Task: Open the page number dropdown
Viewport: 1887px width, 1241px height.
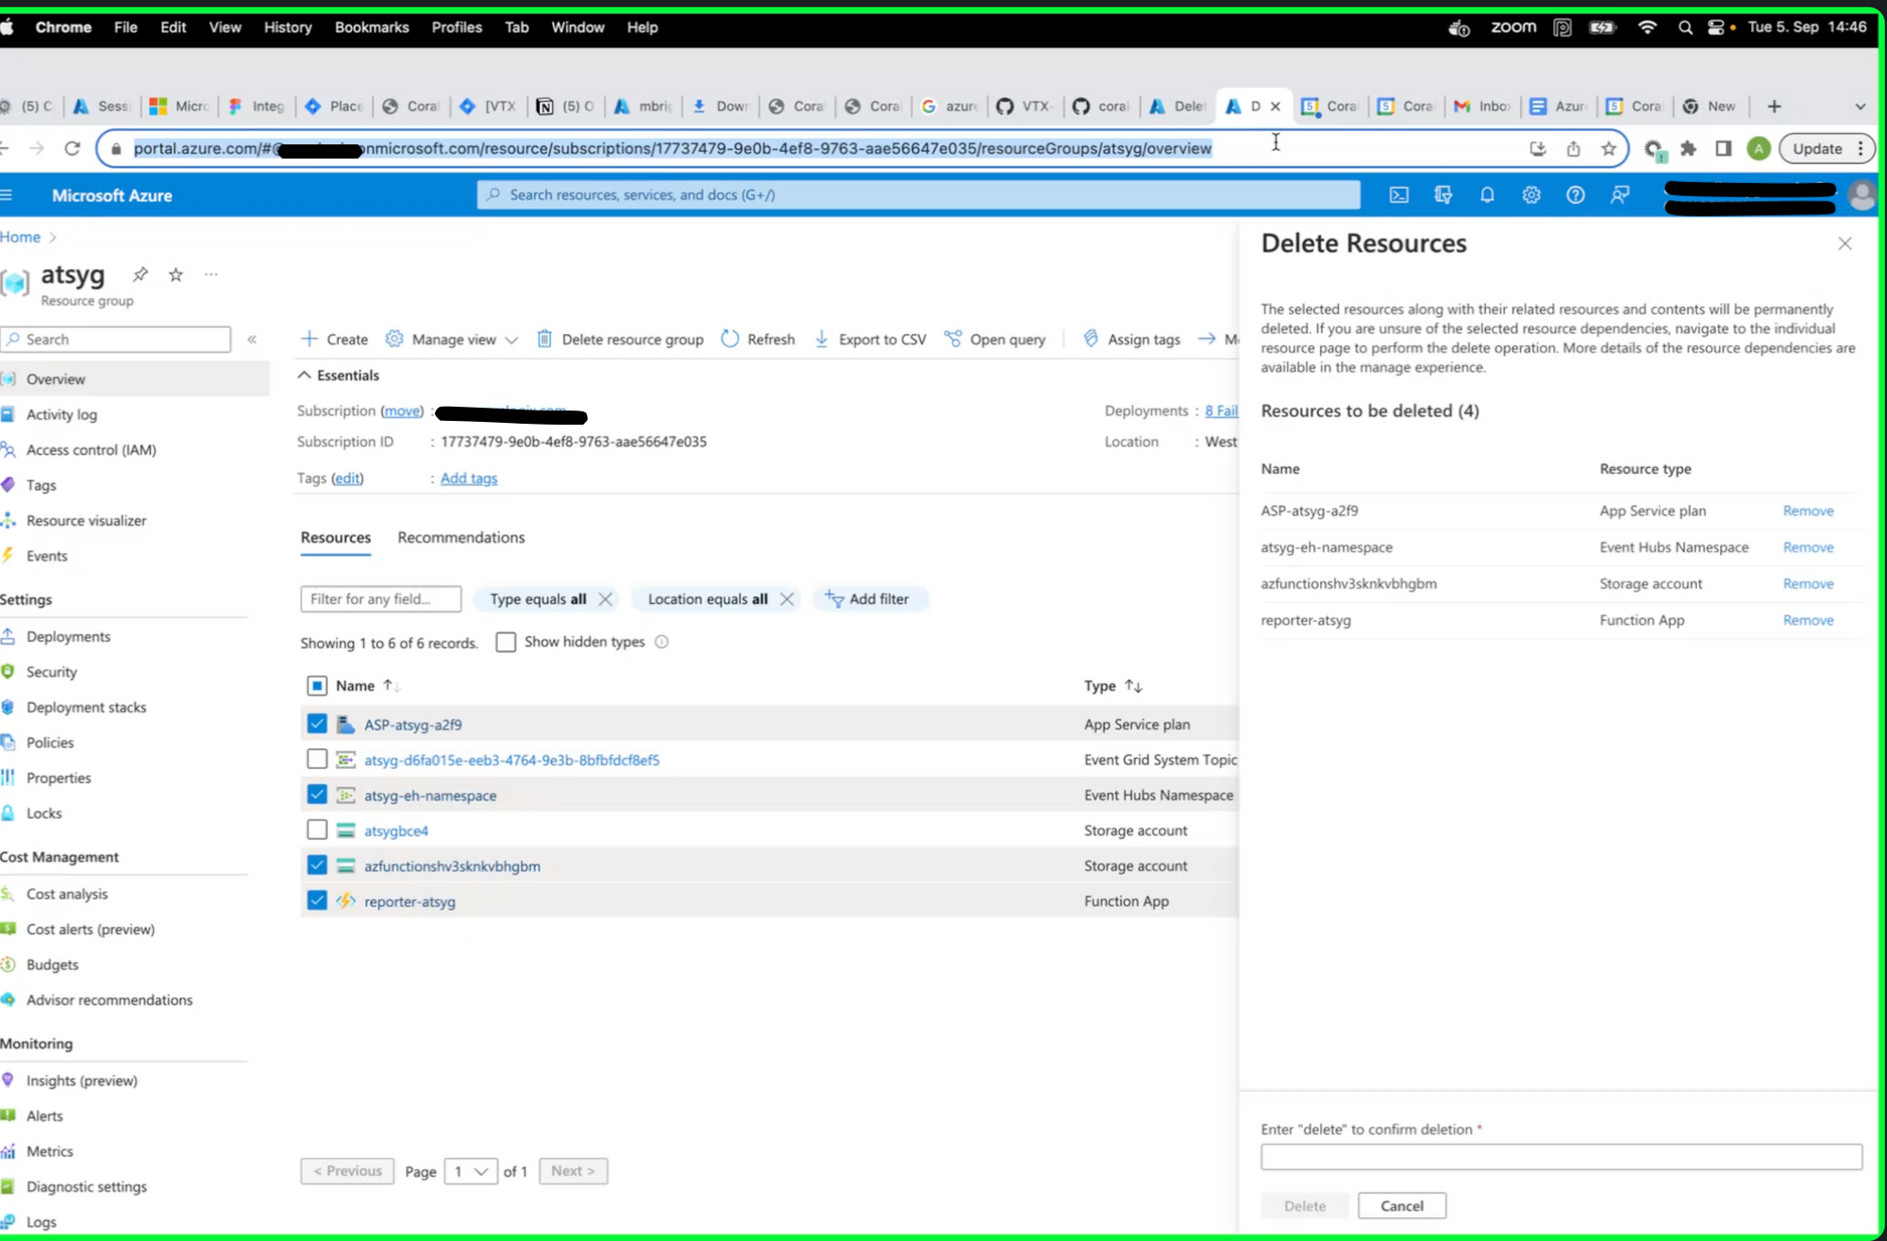Action: coord(471,1171)
